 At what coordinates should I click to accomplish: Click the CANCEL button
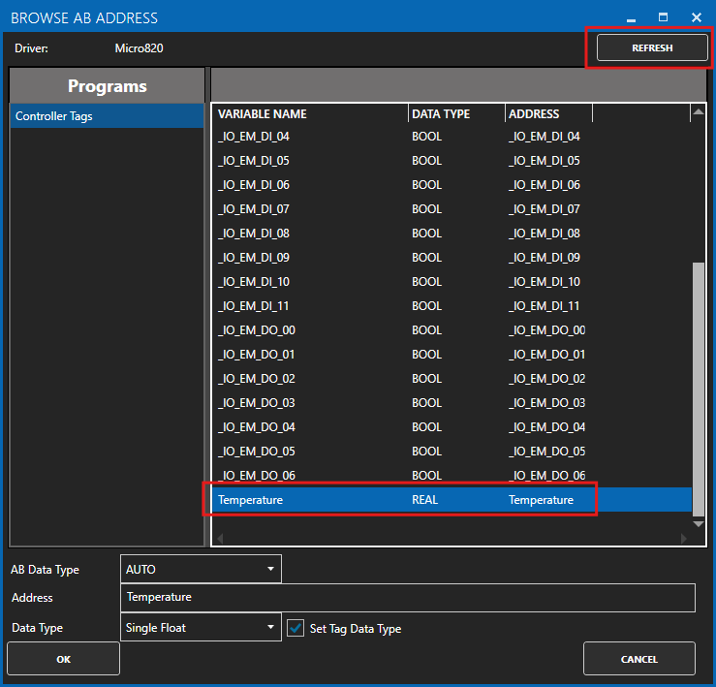point(639,659)
